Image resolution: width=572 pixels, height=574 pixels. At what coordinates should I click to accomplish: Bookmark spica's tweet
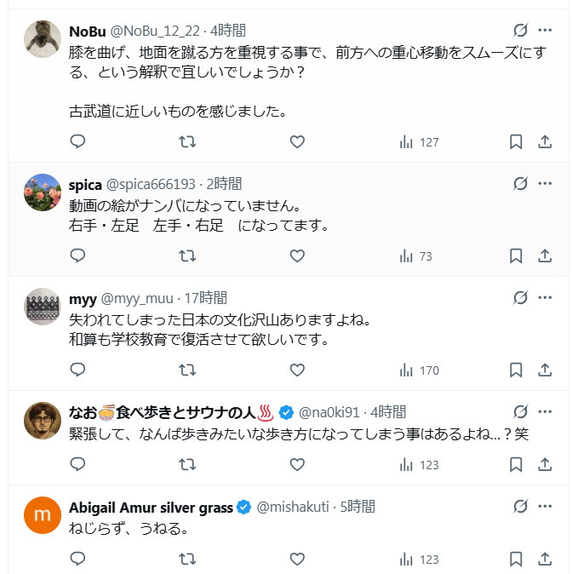point(516,255)
